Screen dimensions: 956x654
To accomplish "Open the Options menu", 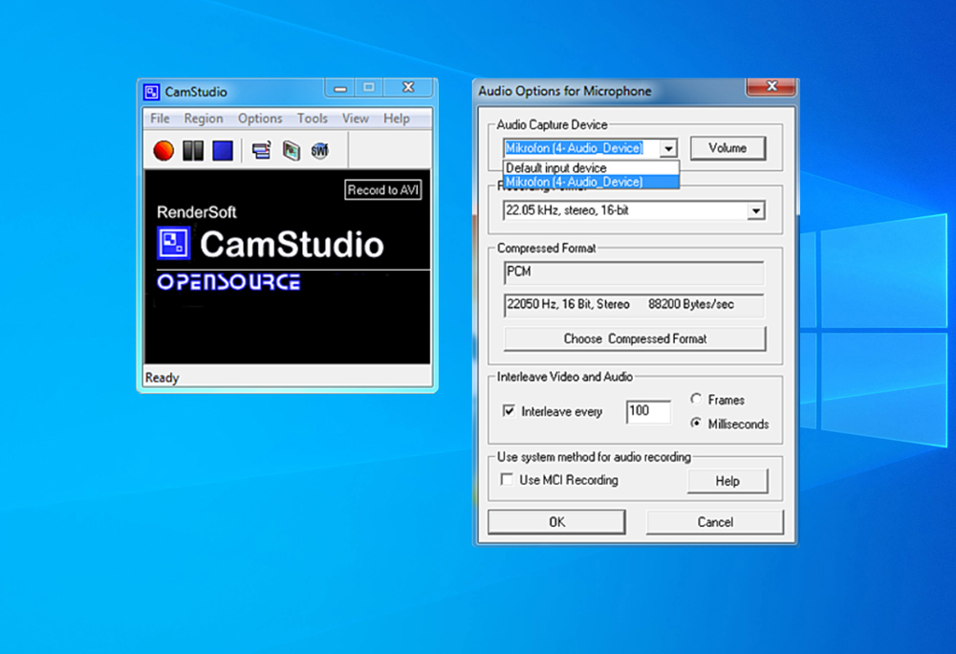I will (x=260, y=119).
